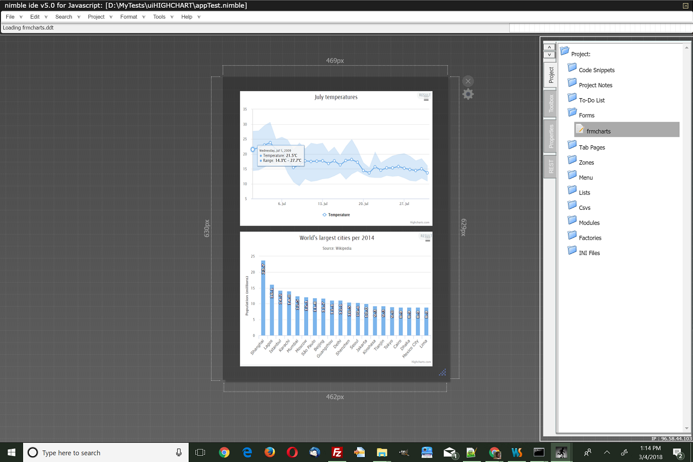Click the Code Snippets folder icon

pyautogui.click(x=572, y=67)
